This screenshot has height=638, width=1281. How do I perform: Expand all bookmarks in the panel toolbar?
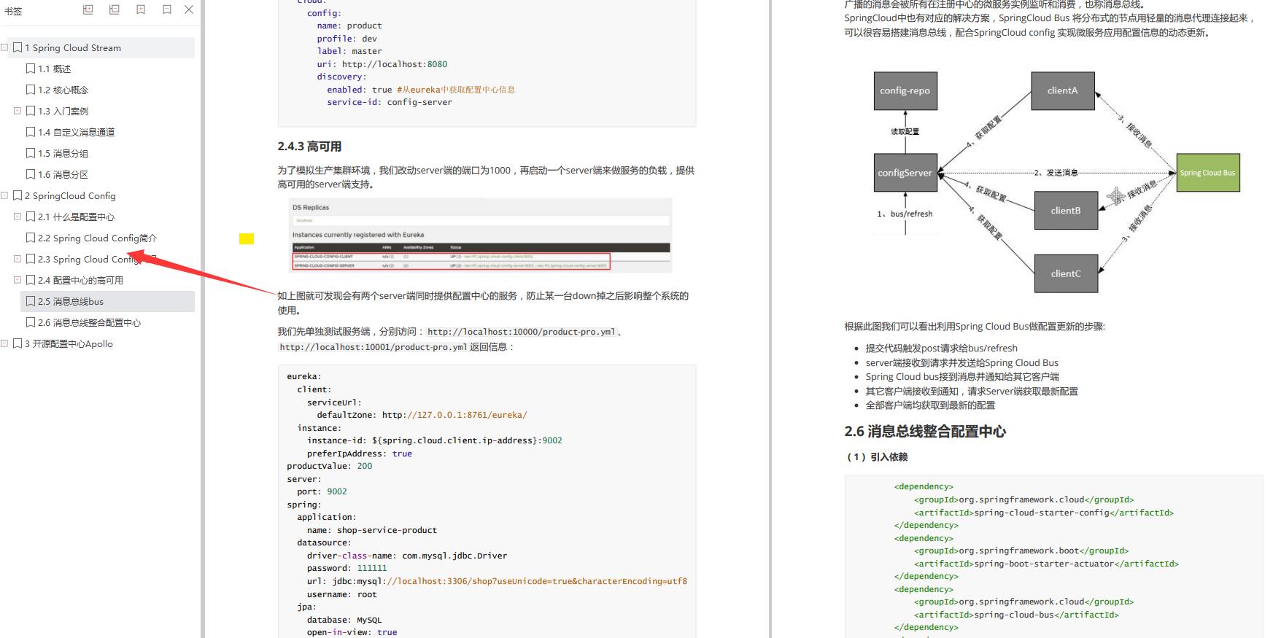pos(88,9)
